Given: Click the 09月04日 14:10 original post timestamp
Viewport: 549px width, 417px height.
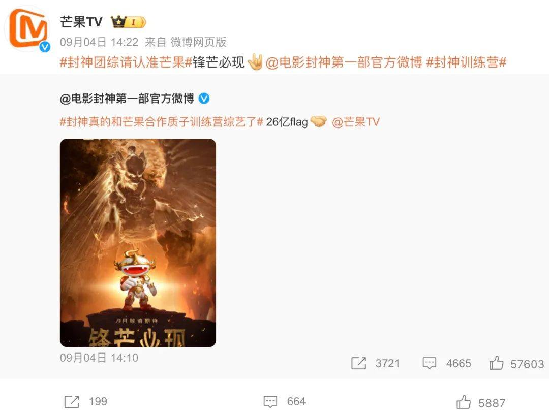Looking at the screenshot, I should tap(99, 358).
